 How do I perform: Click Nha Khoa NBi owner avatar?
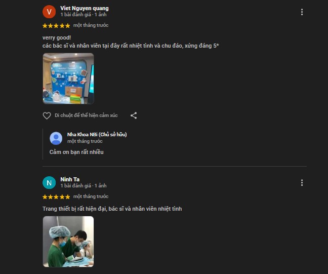pyautogui.click(x=56, y=138)
